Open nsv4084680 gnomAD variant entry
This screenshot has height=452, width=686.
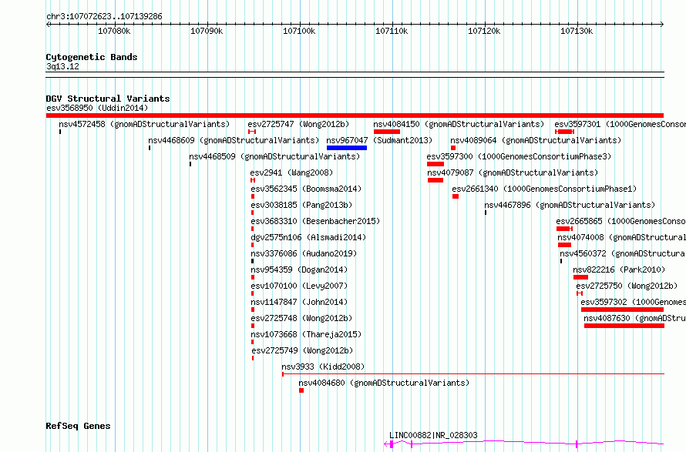click(x=384, y=383)
